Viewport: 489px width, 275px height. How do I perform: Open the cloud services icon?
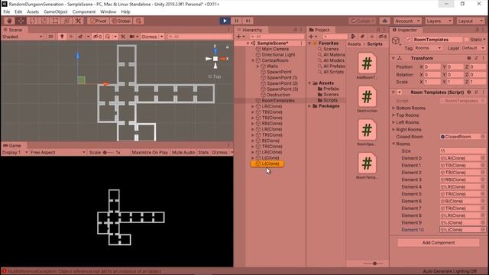(x=384, y=21)
